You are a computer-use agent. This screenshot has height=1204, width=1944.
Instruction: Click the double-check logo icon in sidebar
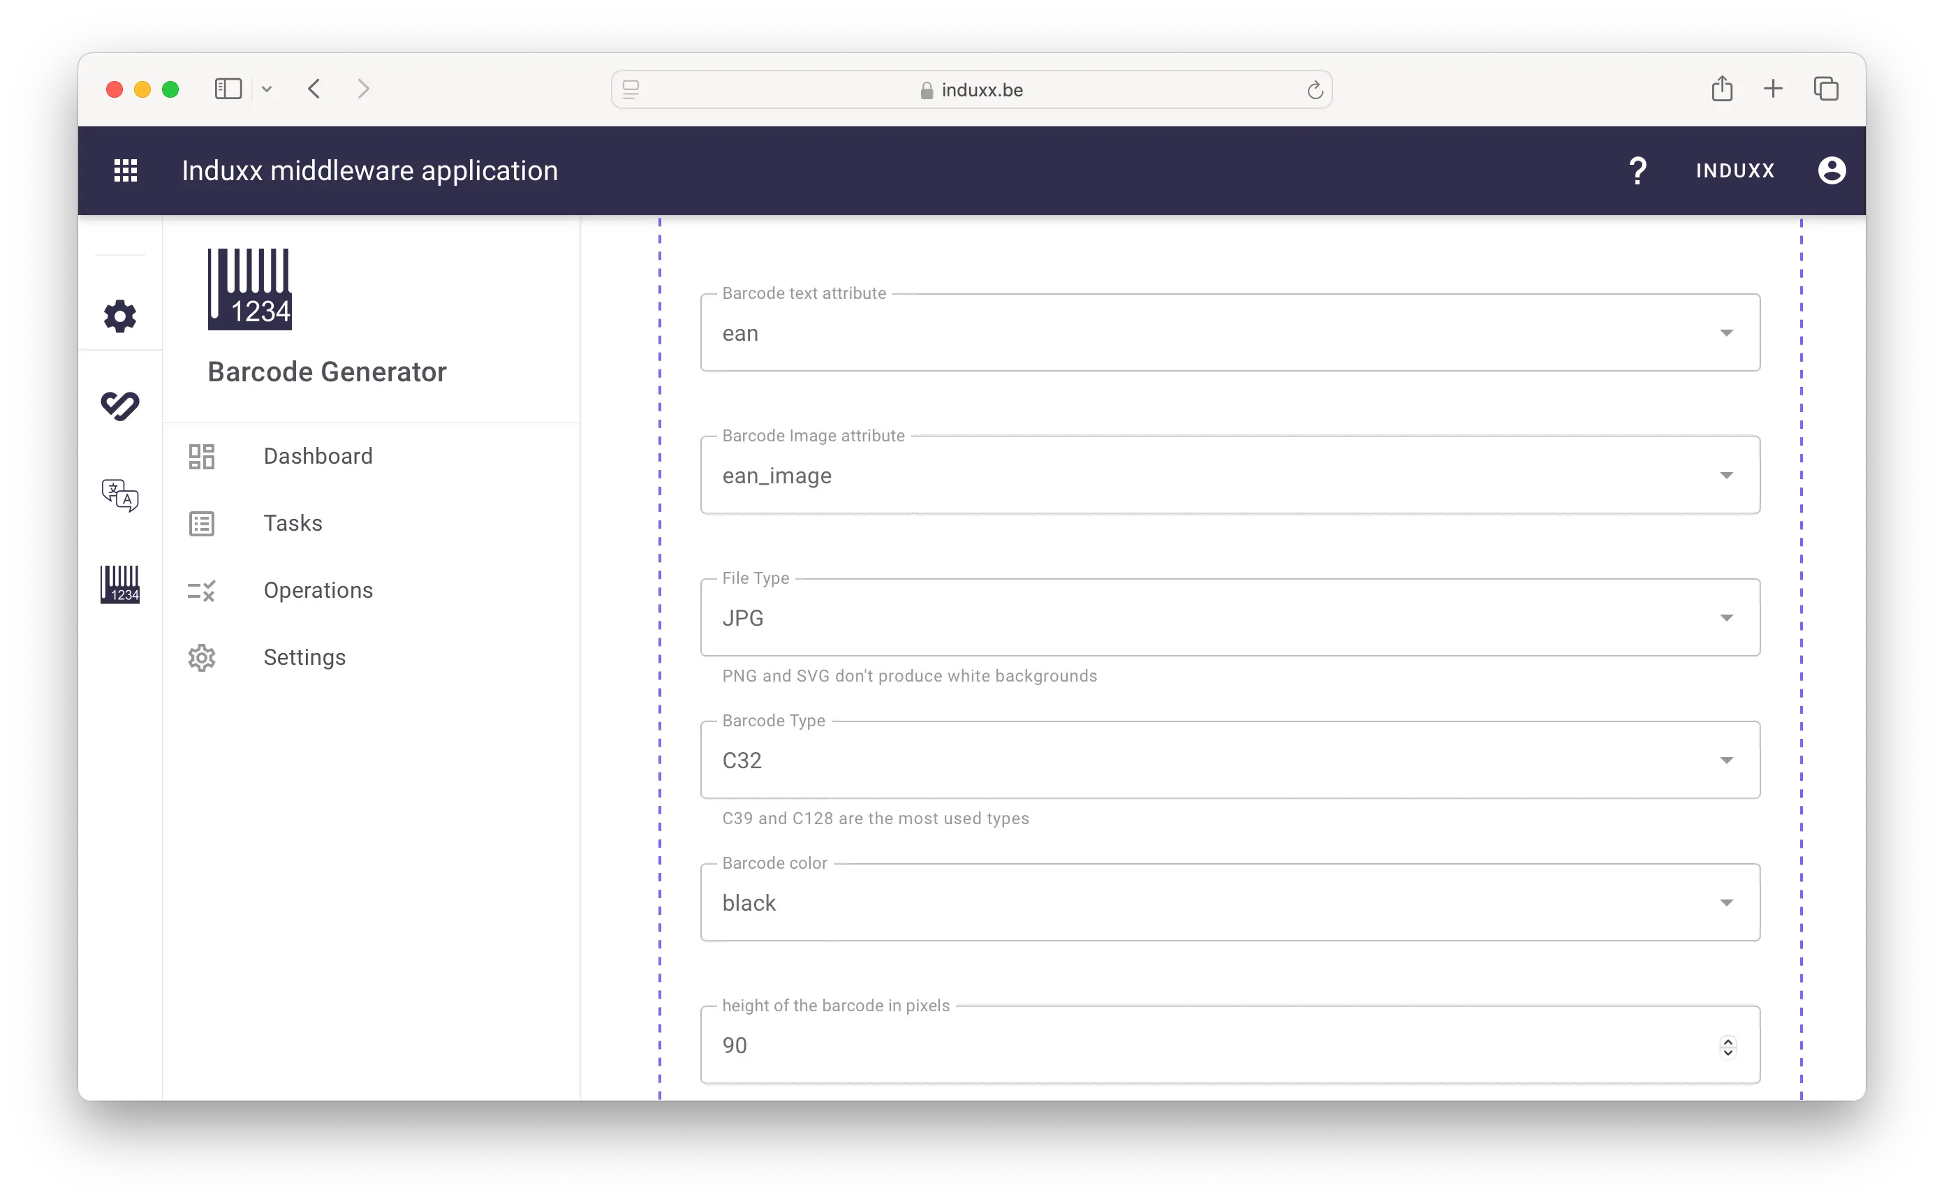pyautogui.click(x=120, y=405)
